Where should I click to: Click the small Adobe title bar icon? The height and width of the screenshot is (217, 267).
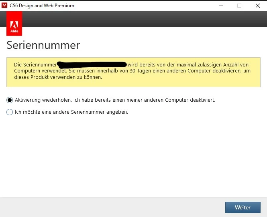[x=4, y=6]
